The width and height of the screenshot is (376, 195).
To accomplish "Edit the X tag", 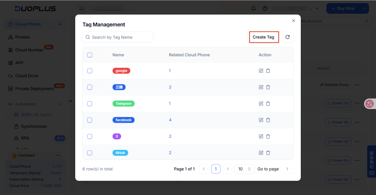I will pos(261,136).
